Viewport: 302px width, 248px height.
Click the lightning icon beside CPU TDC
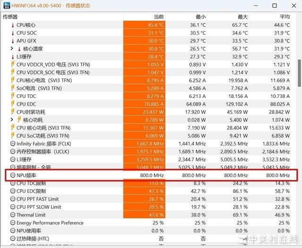12,96
